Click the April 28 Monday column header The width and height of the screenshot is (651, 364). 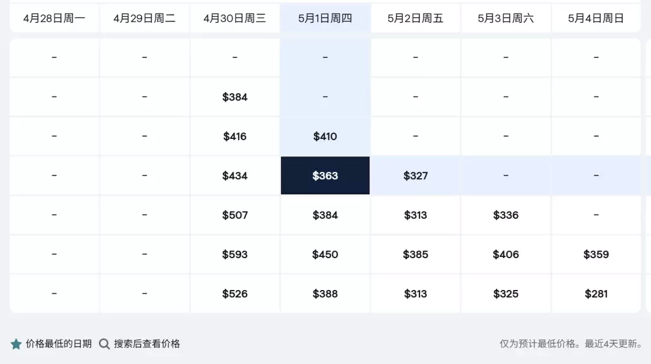click(54, 18)
